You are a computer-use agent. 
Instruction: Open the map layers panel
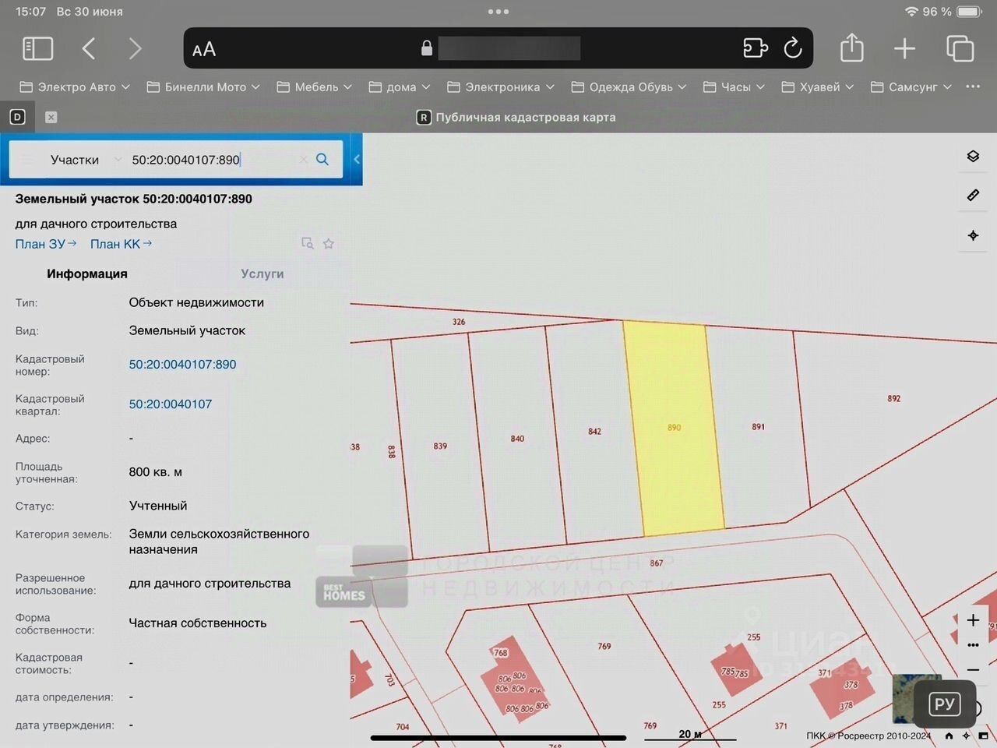(973, 157)
